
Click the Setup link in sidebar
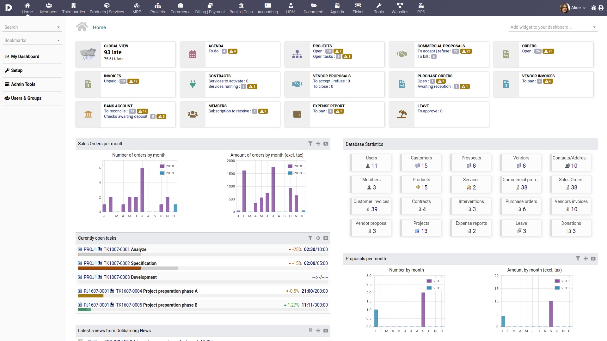tap(16, 70)
